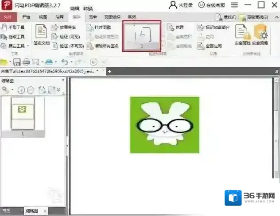Switch to the 书签 bookmarks tab
Viewport: 280px width, 216px height.
point(7,211)
